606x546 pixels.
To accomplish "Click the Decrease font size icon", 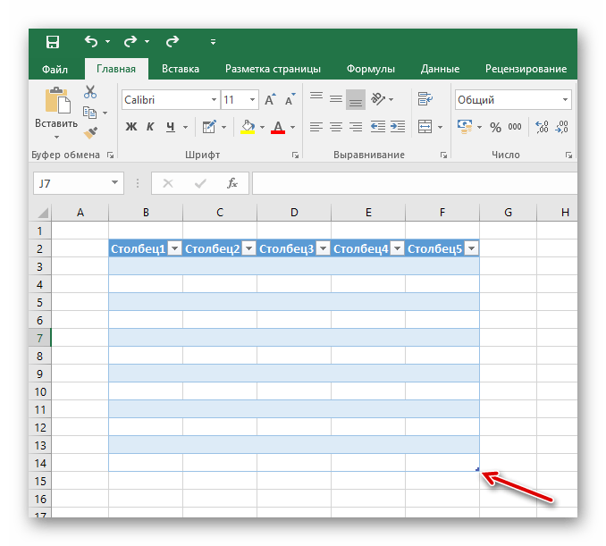I will click(290, 99).
